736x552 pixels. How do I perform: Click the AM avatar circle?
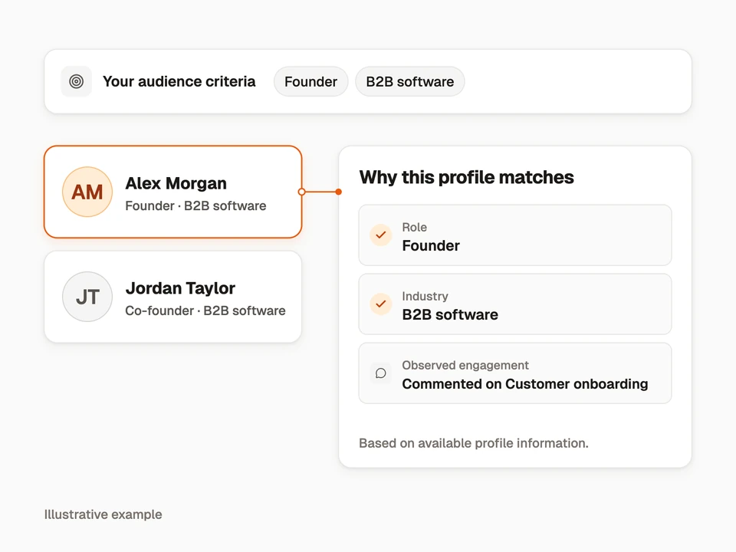pos(87,192)
